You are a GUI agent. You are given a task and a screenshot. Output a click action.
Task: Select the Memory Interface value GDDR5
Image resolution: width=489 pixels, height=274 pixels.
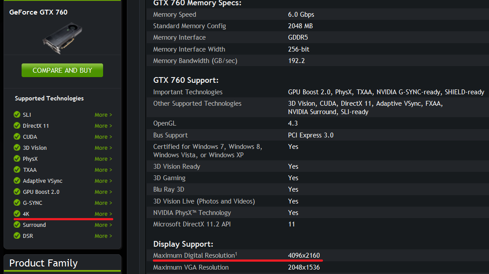pos(298,37)
